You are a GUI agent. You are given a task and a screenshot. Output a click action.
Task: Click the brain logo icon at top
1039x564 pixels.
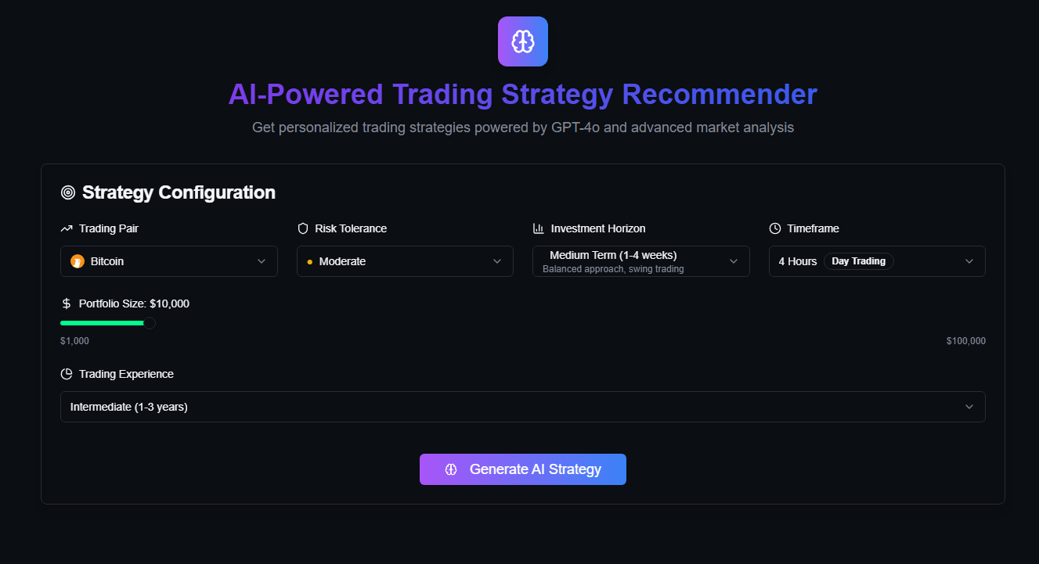(523, 41)
